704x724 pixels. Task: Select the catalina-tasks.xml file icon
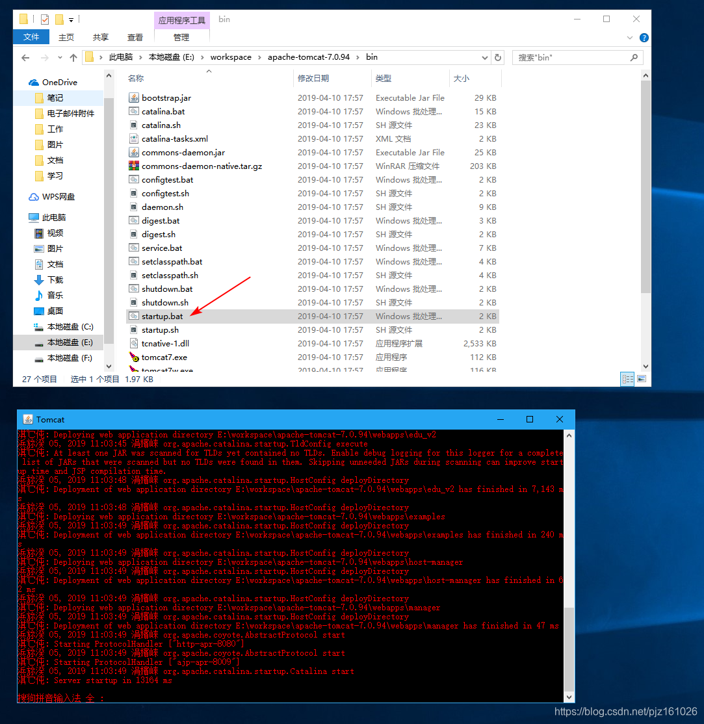(x=133, y=138)
